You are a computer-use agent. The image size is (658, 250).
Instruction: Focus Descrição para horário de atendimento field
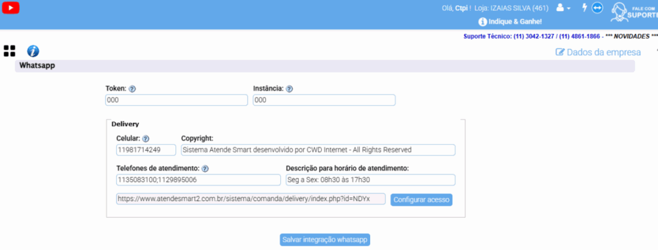[x=371, y=180]
